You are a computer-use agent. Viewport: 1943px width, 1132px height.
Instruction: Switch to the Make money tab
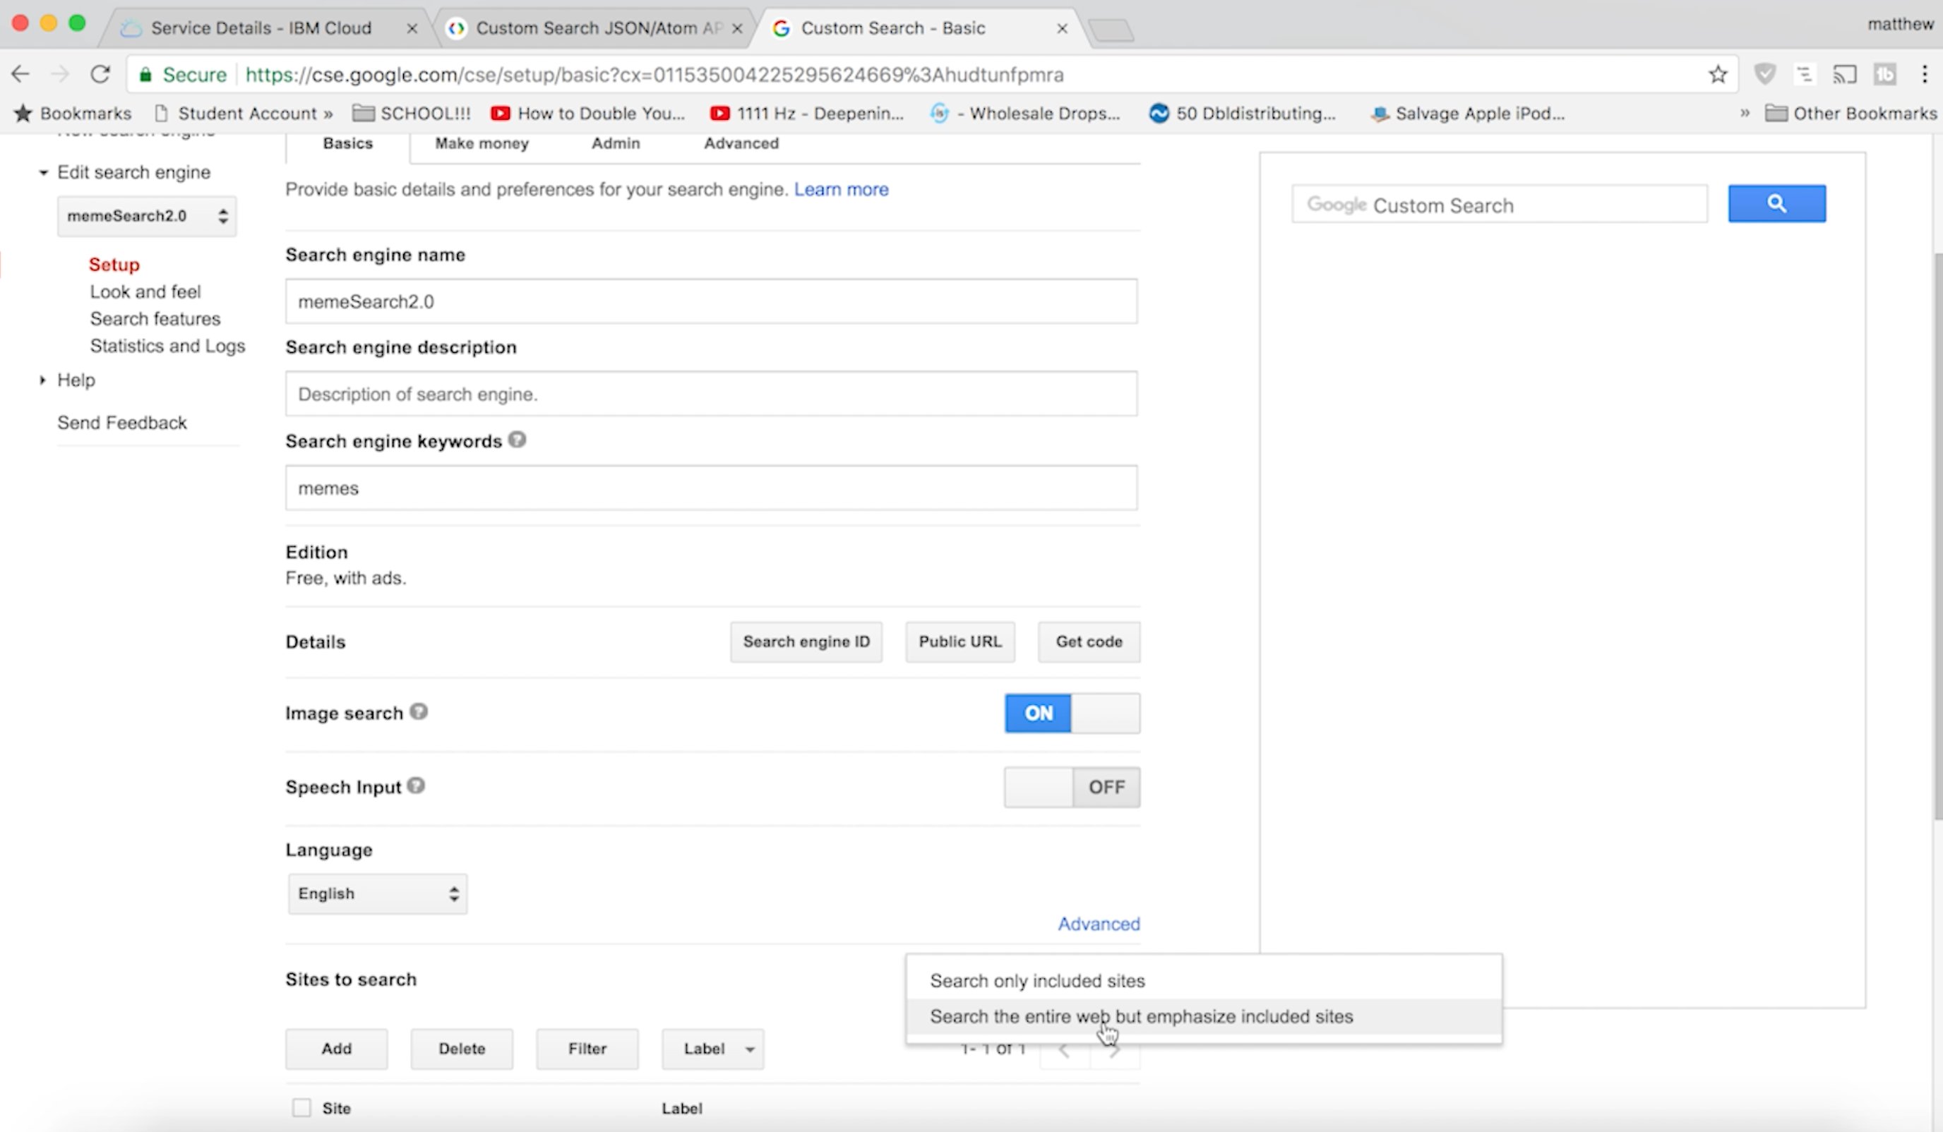pos(481,143)
